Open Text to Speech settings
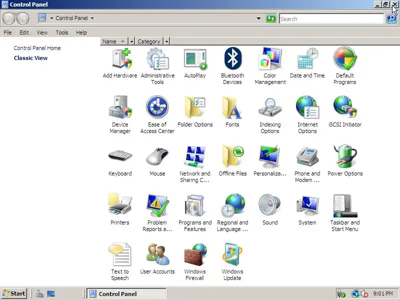Image resolution: width=400 pixels, height=300 pixels. 120,262
